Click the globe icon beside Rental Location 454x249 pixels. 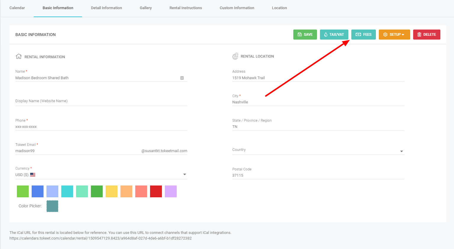coord(235,56)
